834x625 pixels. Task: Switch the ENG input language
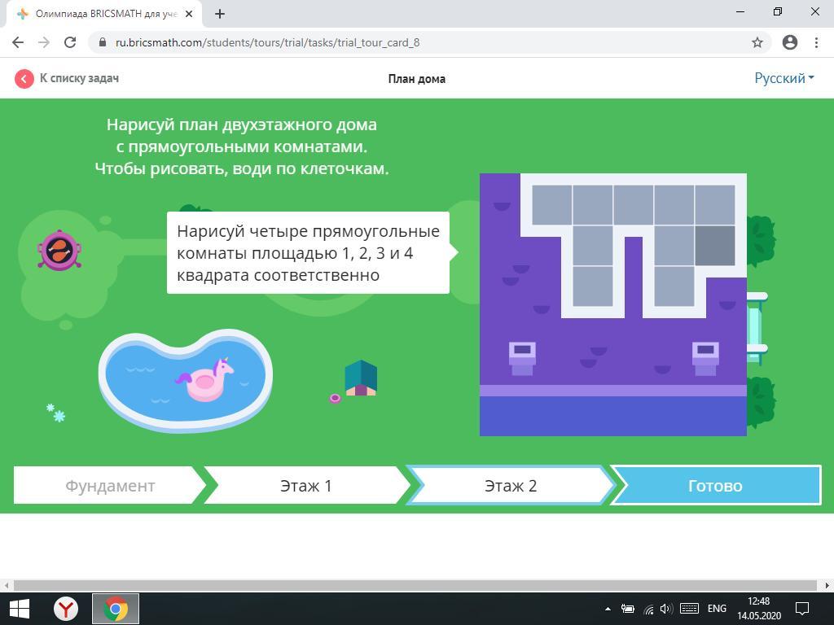pos(717,609)
